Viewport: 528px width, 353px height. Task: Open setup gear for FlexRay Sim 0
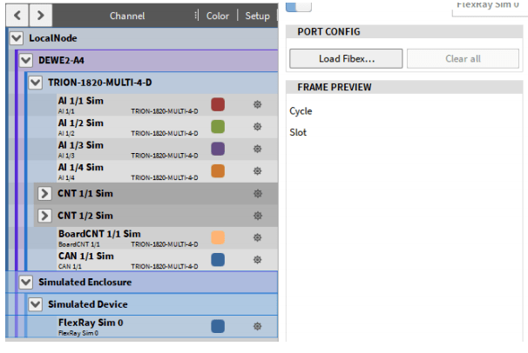click(257, 326)
